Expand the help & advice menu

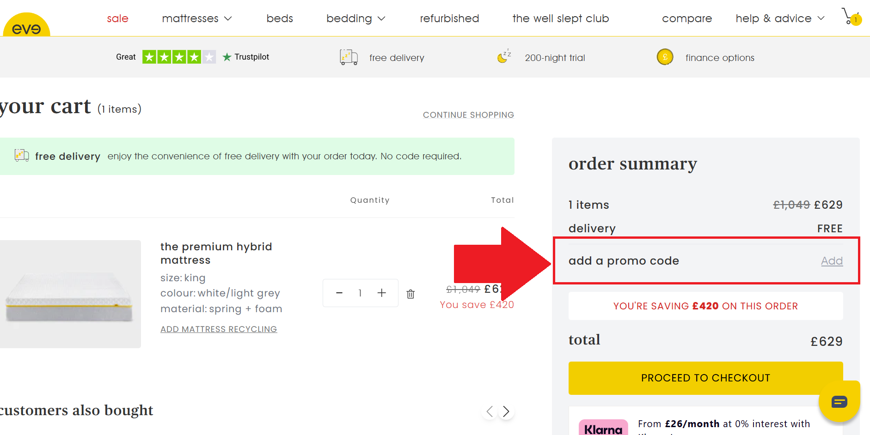[780, 18]
